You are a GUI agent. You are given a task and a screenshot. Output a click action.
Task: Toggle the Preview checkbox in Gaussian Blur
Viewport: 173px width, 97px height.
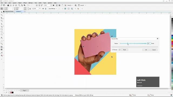pyautogui.click(x=113, y=50)
